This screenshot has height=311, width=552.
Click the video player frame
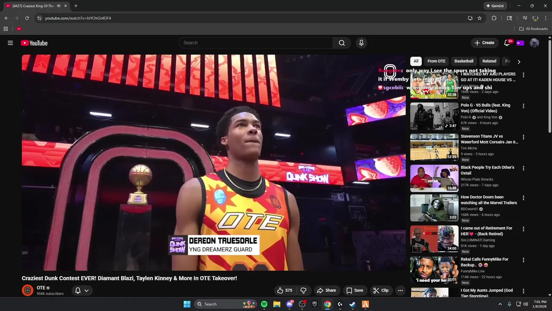point(213,162)
